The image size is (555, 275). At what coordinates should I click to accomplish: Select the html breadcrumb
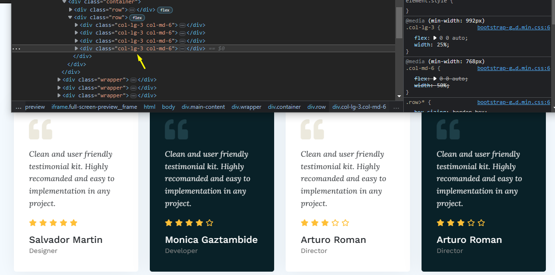(x=149, y=107)
